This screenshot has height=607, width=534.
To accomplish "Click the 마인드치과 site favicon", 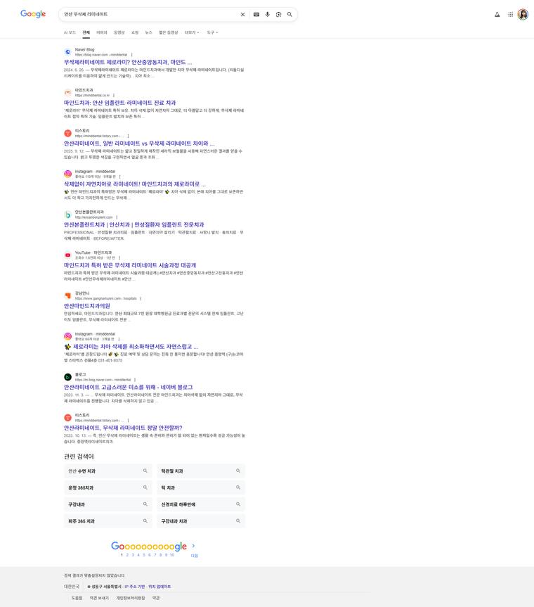I will click(x=67, y=93).
